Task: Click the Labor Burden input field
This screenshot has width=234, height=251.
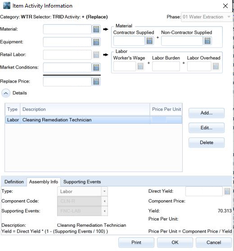Action: tap(166, 66)
